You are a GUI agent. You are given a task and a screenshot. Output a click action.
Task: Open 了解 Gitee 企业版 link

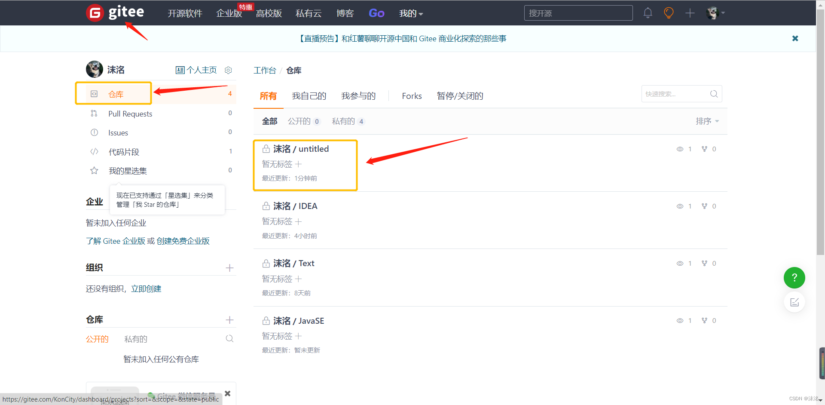[x=116, y=241]
